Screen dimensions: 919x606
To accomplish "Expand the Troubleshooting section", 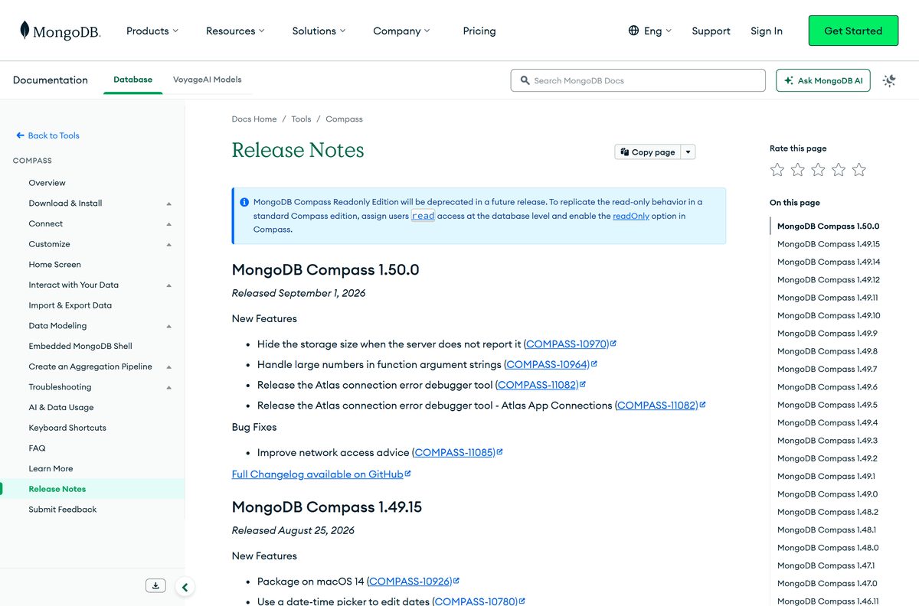I will tap(169, 387).
